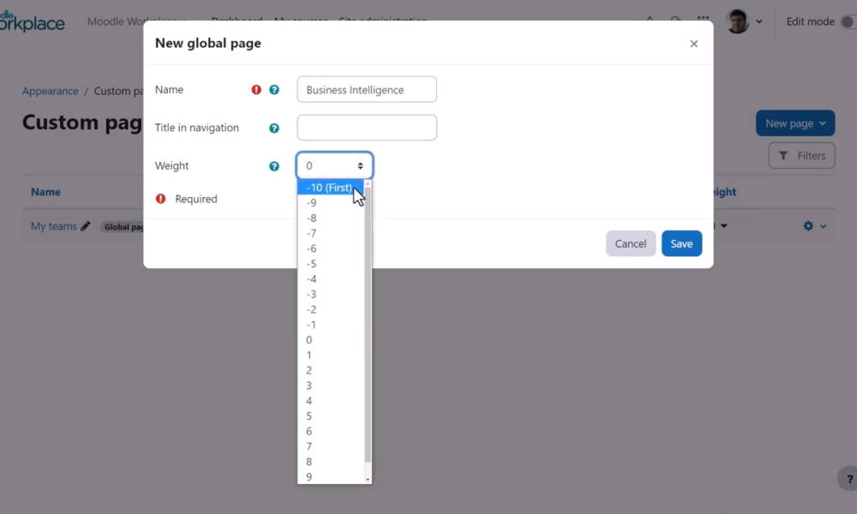857x514 pixels.
Task: Open the New page dropdown
Action: pyautogui.click(x=794, y=123)
